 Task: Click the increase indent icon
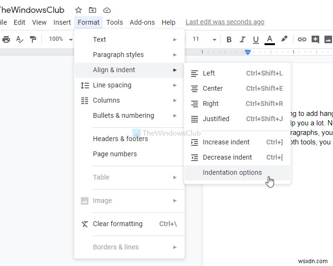[x=194, y=142]
